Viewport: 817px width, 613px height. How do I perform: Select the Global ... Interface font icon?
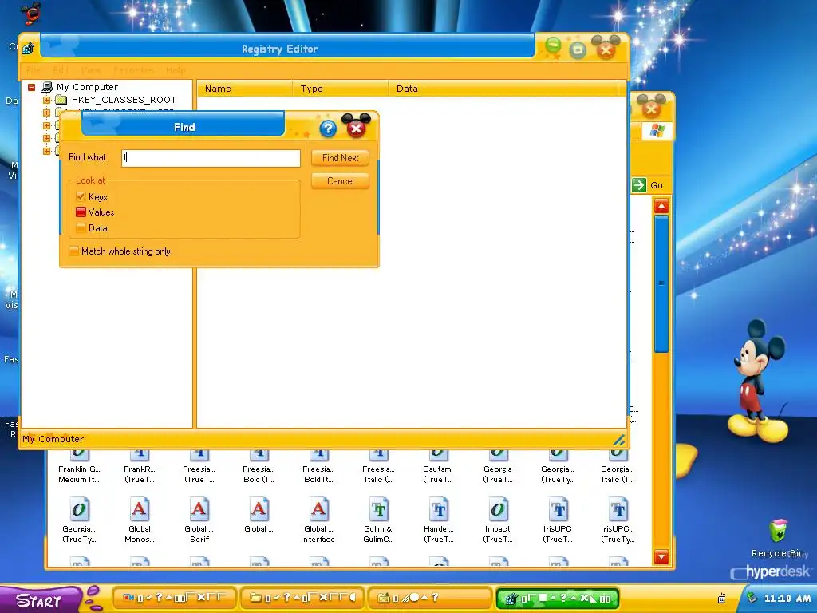tap(318, 509)
